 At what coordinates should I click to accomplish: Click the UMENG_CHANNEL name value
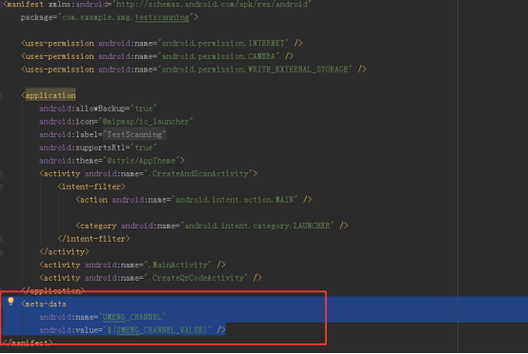tap(132, 317)
